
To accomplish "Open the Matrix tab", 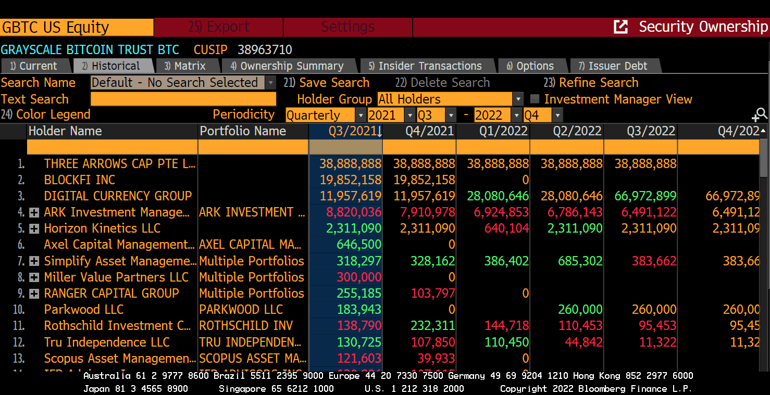I will pos(188,66).
